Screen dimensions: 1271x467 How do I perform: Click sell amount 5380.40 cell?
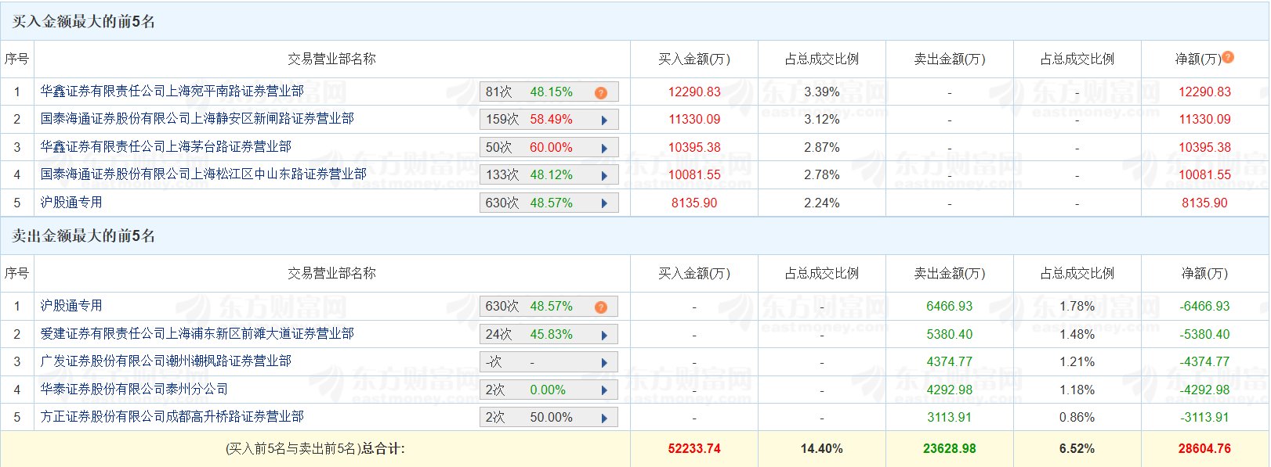950,334
